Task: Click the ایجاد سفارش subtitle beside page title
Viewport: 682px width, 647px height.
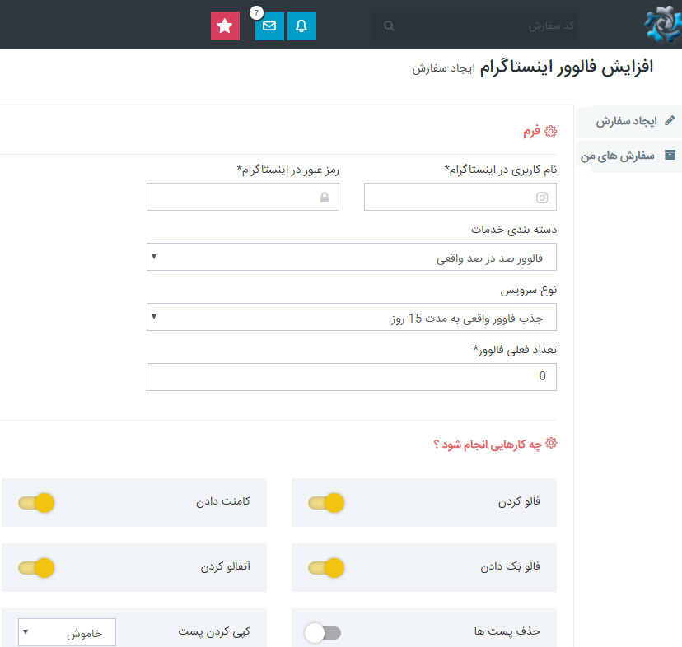Action: point(444,68)
